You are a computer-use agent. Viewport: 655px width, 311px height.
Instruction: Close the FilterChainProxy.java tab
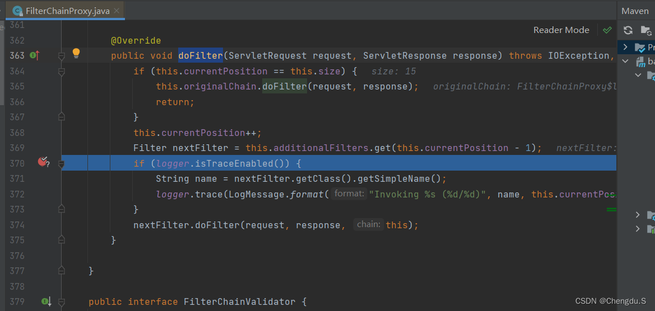[x=117, y=11]
